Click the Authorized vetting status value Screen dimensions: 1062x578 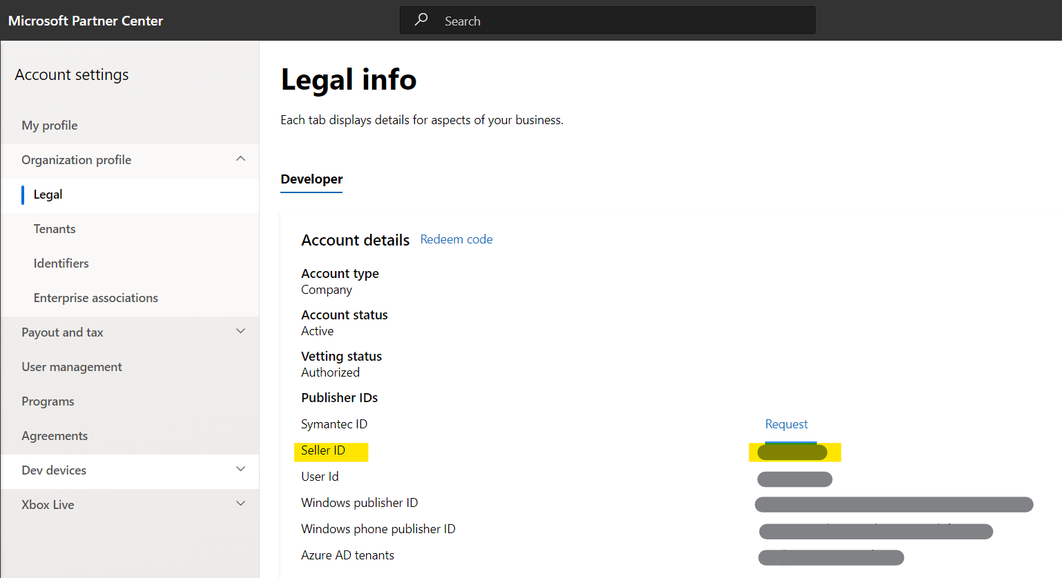click(330, 372)
